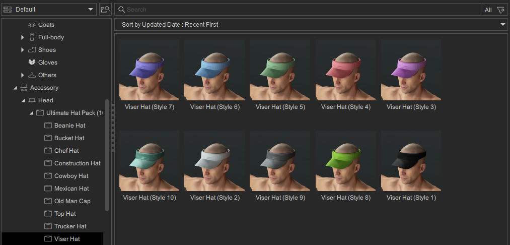Image resolution: width=510 pixels, height=245 pixels.
Task: Select Viser Hat Style 1 black thumbnail
Action: pyautogui.click(x=411, y=161)
